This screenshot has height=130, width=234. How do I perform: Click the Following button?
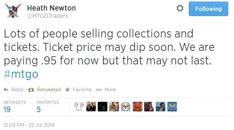(x=208, y=9)
